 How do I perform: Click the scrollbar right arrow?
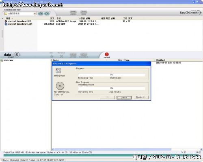pyautogui.click(x=201, y=149)
